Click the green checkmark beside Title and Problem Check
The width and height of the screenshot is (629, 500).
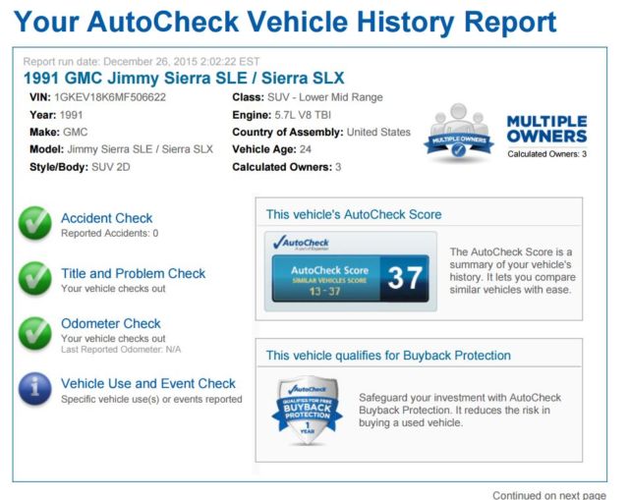pos(35,279)
